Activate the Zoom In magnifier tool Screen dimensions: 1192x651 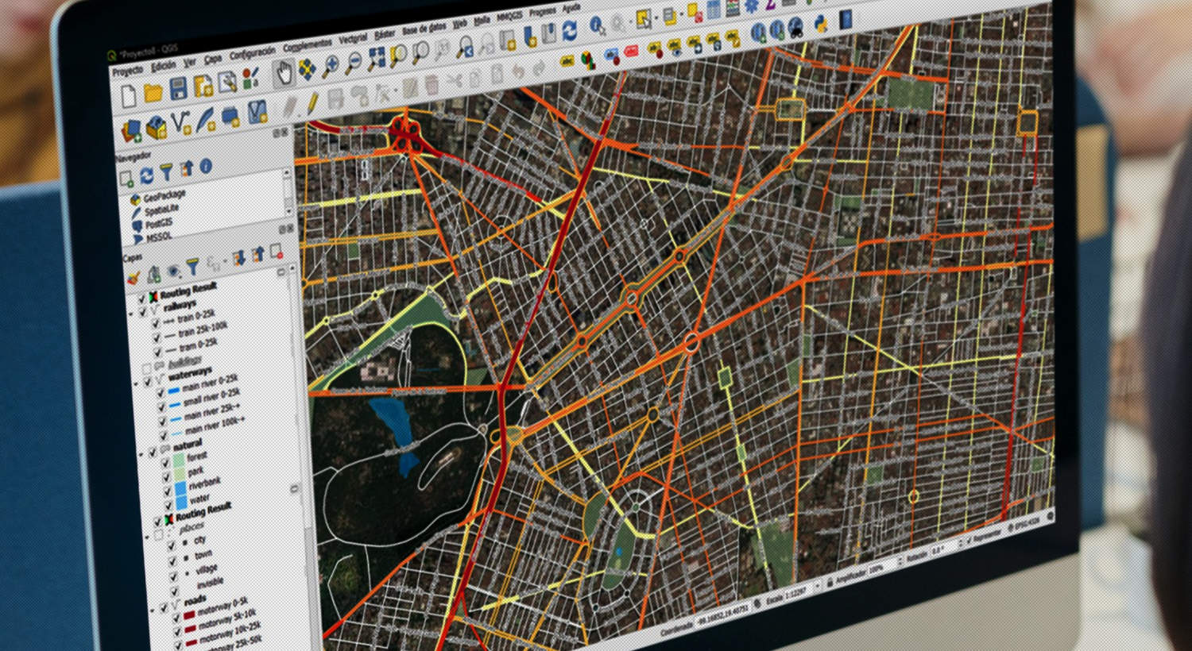pos(331,64)
